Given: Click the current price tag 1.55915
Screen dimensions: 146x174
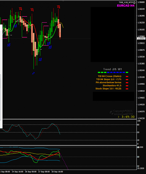Looking at the screenshot, I should click(141, 38).
